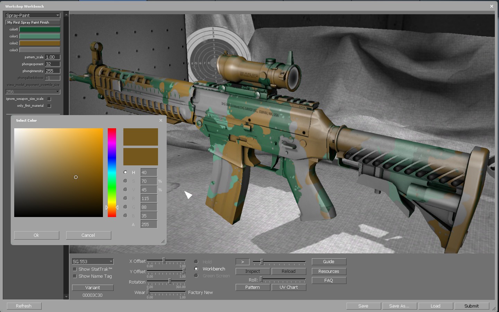Click the Wear slider
This screenshot has width=499, height=312.
click(166, 292)
